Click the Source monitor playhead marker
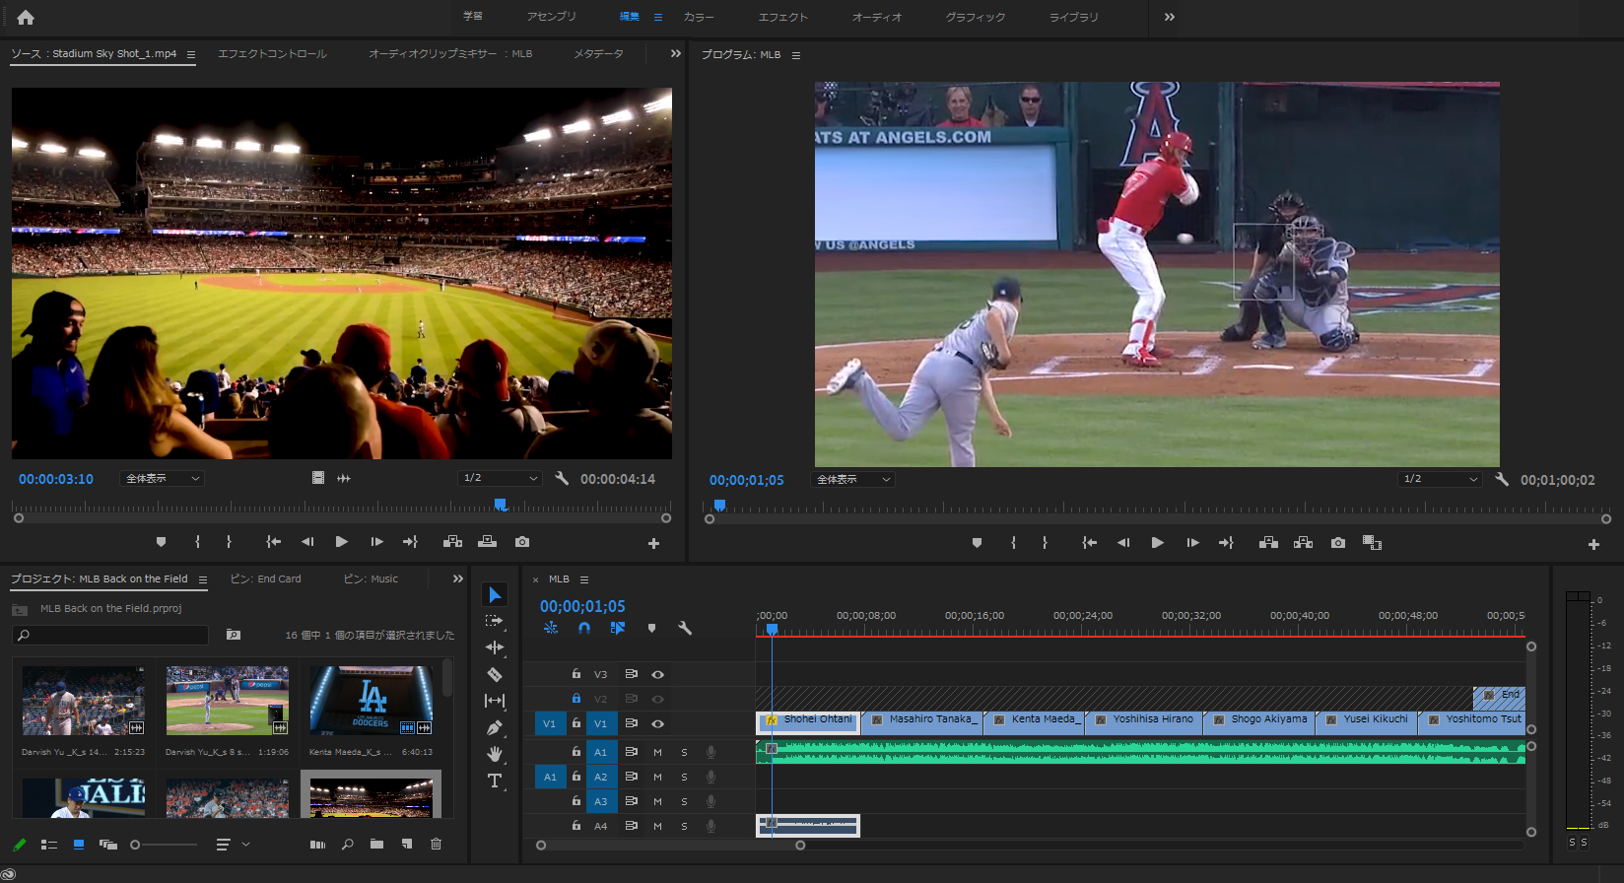1624x883 pixels. (x=501, y=505)
